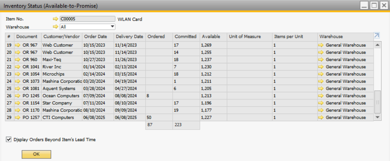
Task: Click available value 1,227
Action: click(213, 117)
